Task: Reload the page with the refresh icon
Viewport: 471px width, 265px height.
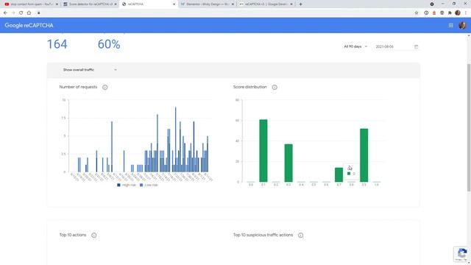Action: click(x=21, y=13)
